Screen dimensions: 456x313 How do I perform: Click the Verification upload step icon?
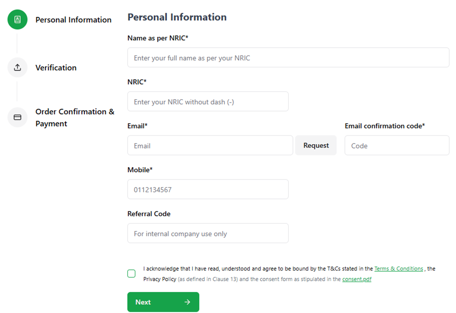pos(17,67)
